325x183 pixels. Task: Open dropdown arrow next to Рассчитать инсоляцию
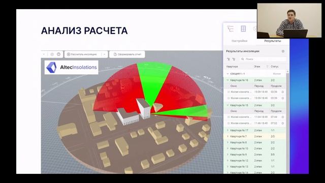[105, 54]
